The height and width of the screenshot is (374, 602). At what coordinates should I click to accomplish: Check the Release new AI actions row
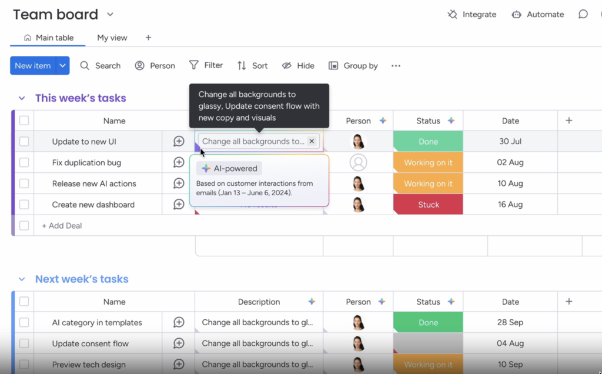click(x=24, y=183)
